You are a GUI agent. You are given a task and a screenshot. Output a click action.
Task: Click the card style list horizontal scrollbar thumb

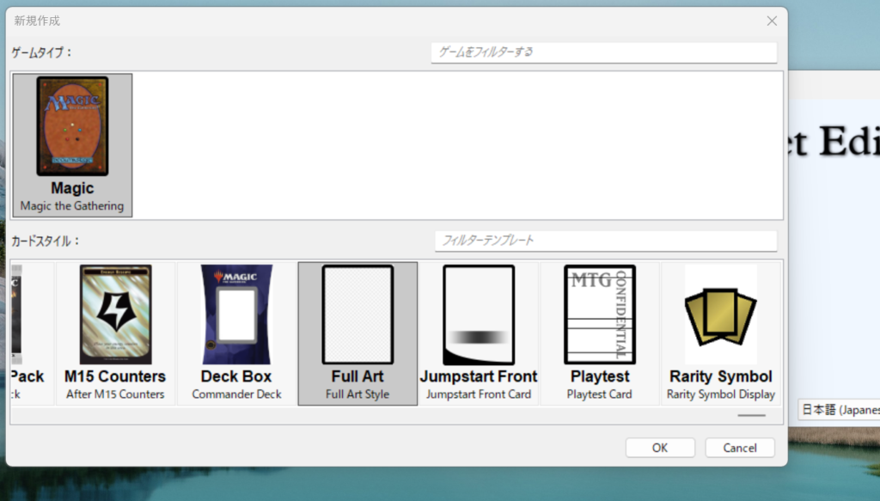[751, 415]
